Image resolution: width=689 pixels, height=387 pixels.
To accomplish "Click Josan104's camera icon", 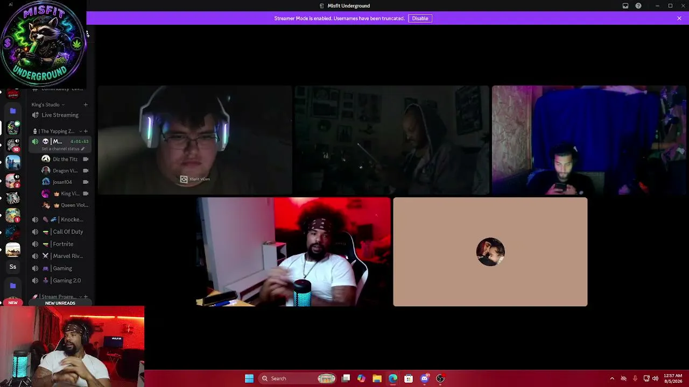I will (86, 182).
